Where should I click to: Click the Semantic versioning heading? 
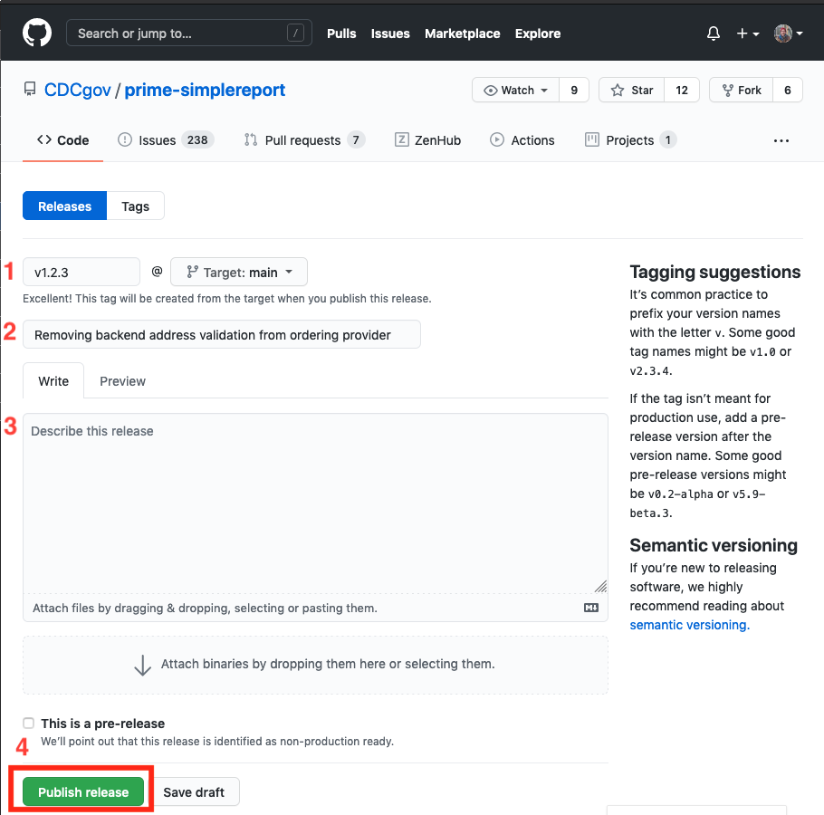click(714, 545)
